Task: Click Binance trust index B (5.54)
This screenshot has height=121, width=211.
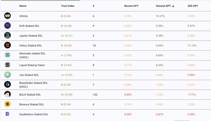Action: (66, 104)
